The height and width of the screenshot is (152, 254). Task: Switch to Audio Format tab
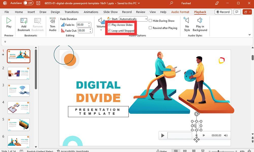[180, 12]
